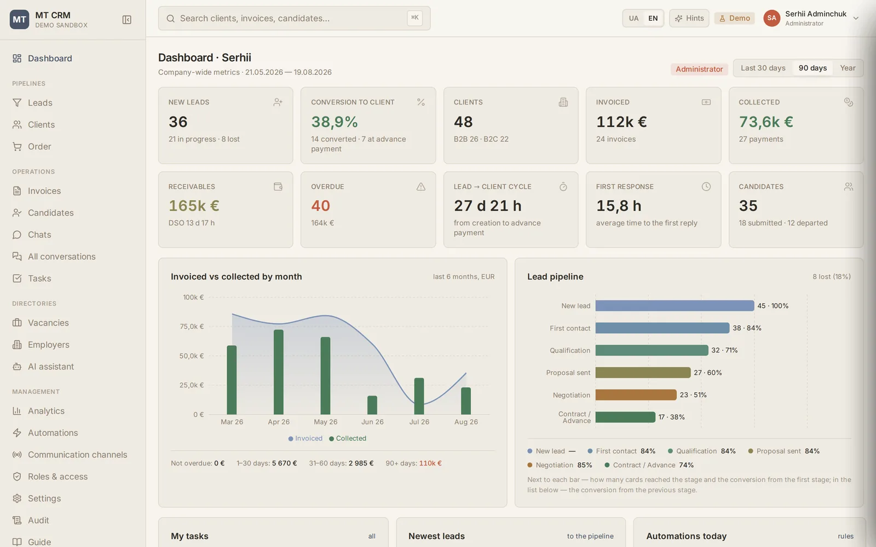Click the Communication channels broadcast icon
876x547 pixels.
click(x=17, y=455)
